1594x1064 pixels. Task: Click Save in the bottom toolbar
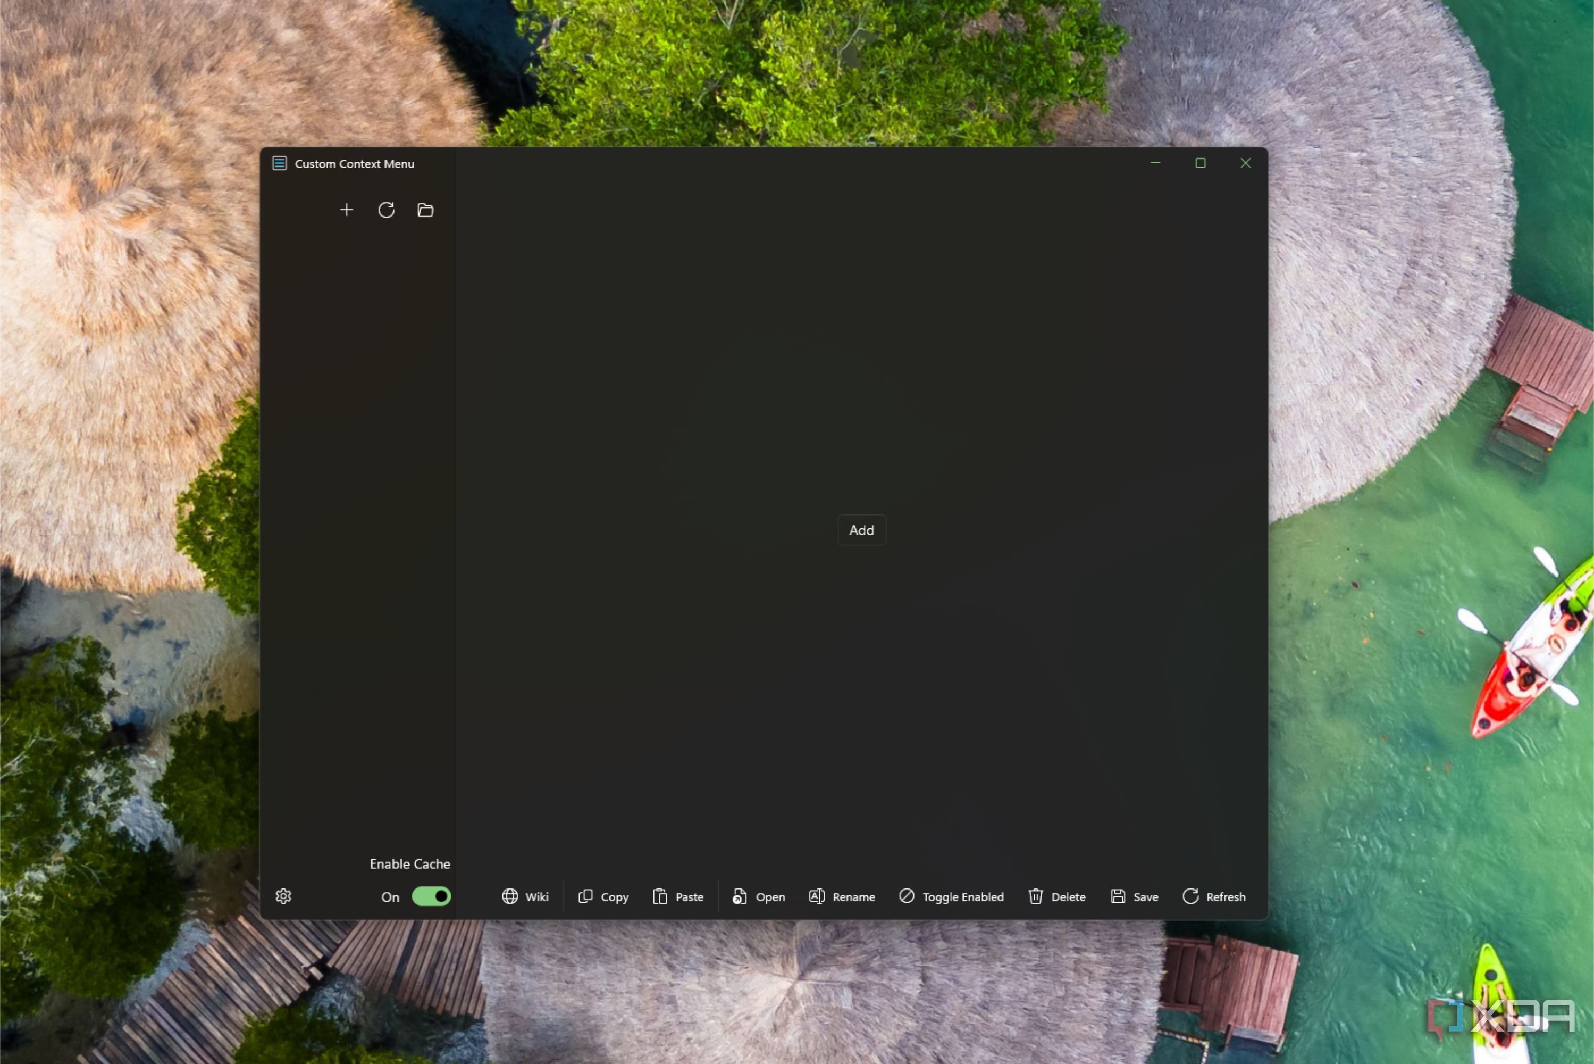point(1134,896)
